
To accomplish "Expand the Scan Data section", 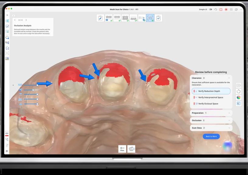I will click(x=211, y=128).
